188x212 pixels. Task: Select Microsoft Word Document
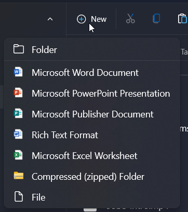click(x=92, y=72)
